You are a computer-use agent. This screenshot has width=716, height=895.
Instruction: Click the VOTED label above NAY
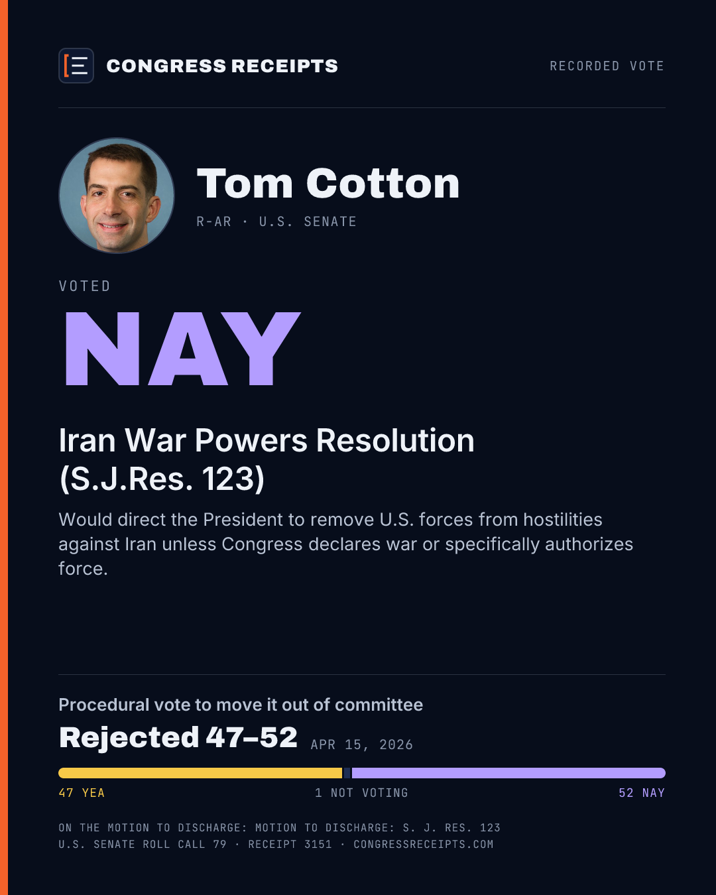click(x=85, y=286)
